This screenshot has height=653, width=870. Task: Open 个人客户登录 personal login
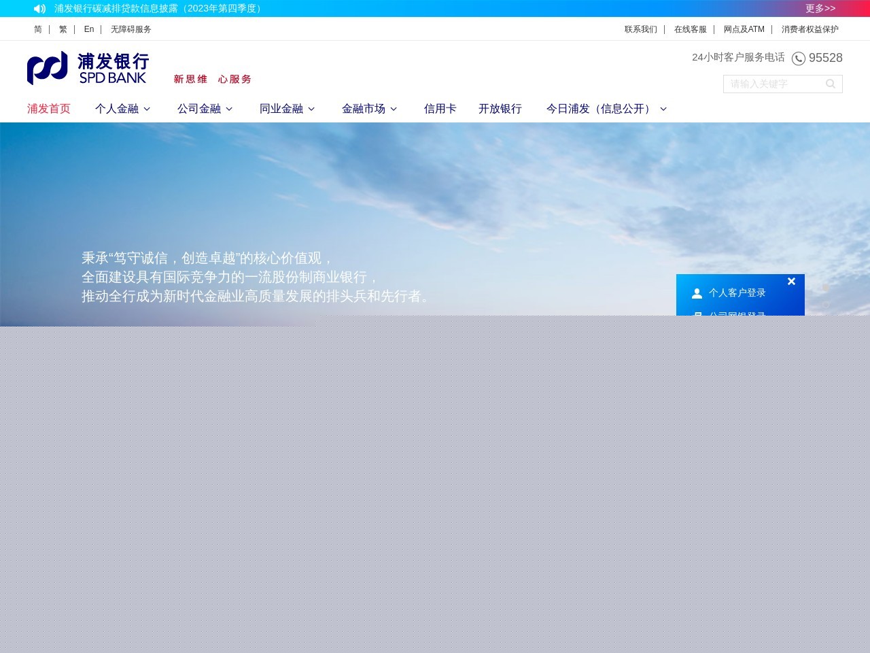(x=737, y=293)
